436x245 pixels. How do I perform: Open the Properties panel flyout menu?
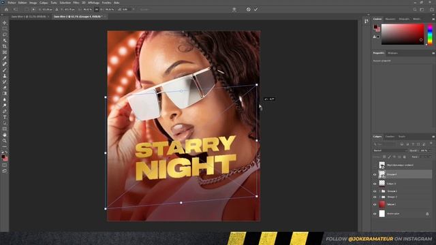[433, 53]
